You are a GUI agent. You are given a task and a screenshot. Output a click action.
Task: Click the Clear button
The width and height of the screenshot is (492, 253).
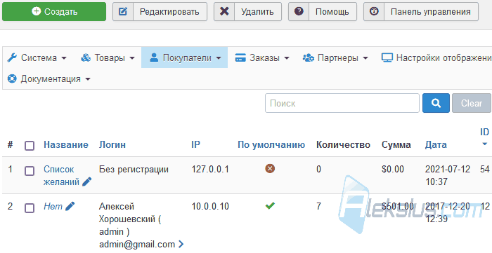pyautogui.click(x=472, y=103)
